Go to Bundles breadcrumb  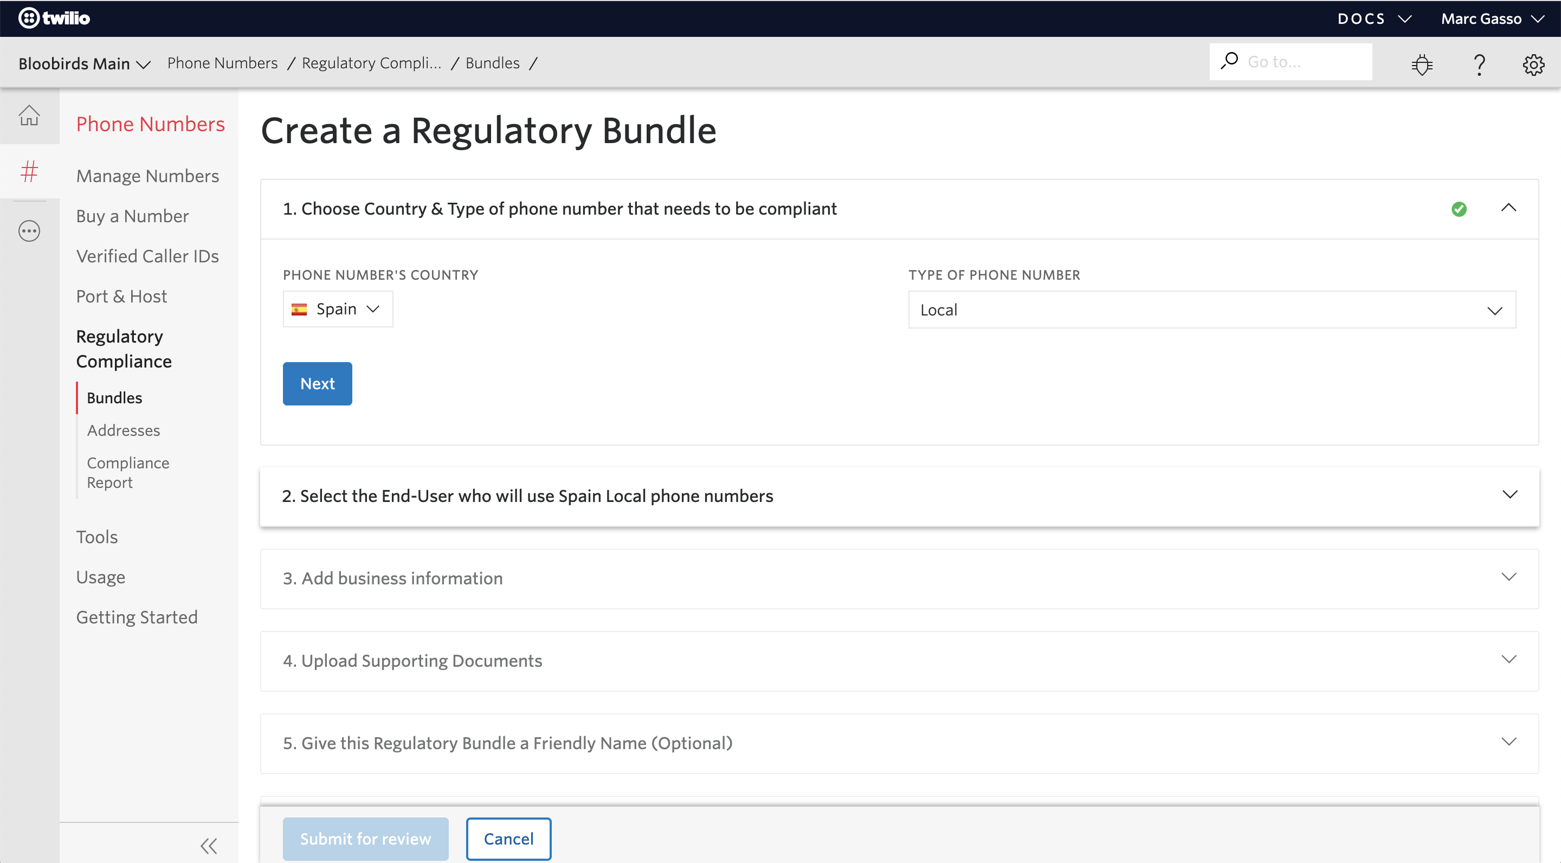click(493, 63)
